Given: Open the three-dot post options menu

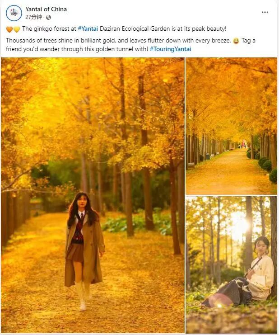Looking at the screenshot, I should click(x=265, y=12).
